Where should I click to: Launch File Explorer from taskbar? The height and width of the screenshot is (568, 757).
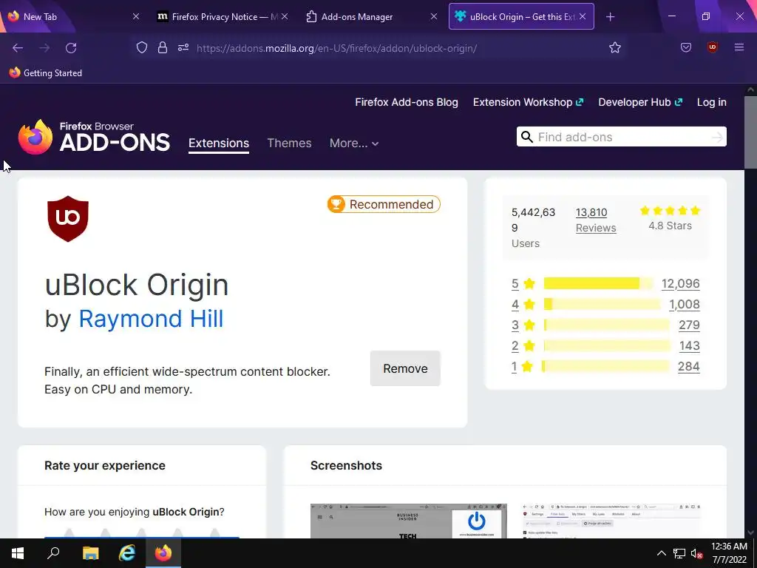[x=90, y=553]
